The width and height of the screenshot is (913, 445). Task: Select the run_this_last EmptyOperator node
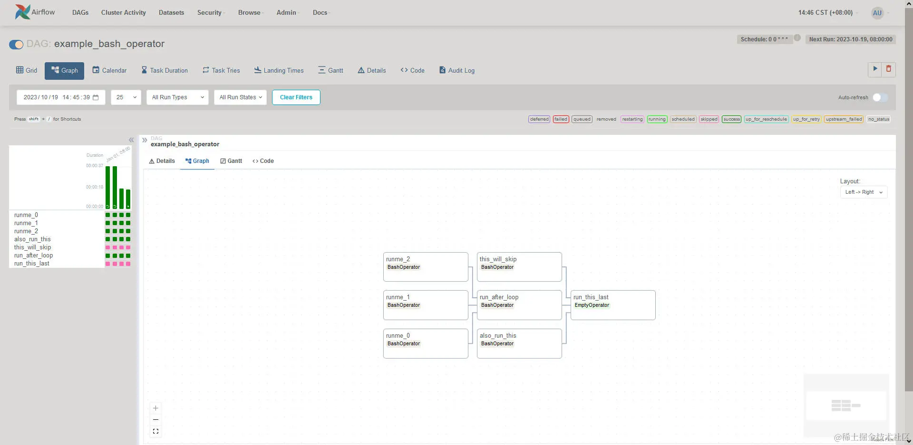coord(613,305)
